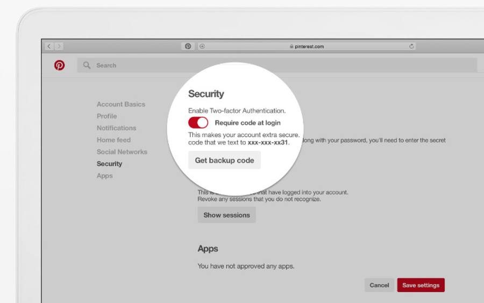
Task: Open Account Basics settings section
Action: click(120, 104)
